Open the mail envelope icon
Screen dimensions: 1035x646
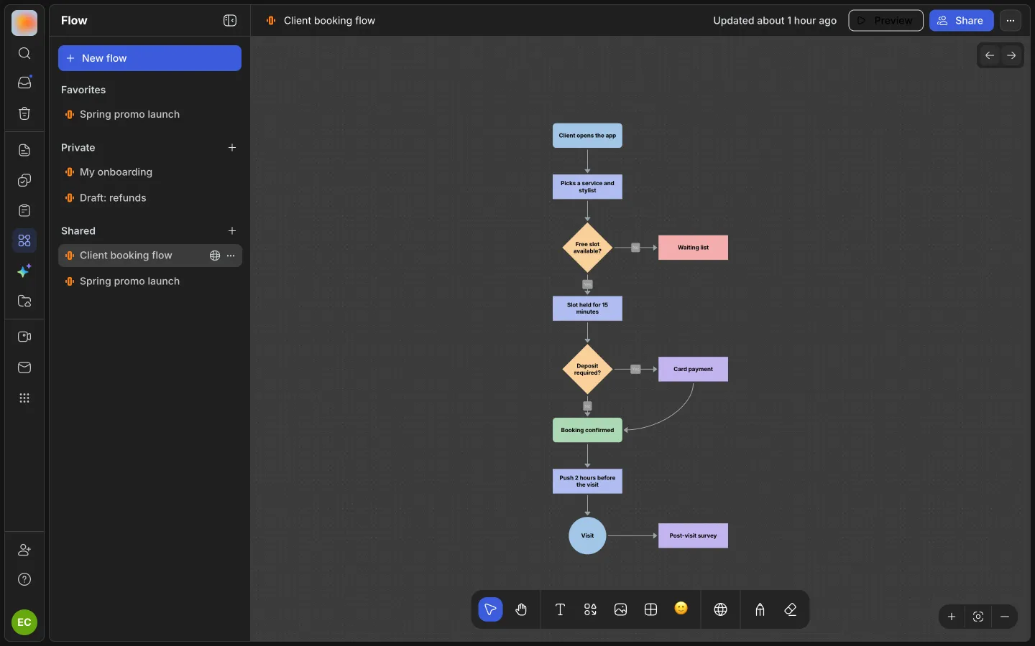[24, 368]
